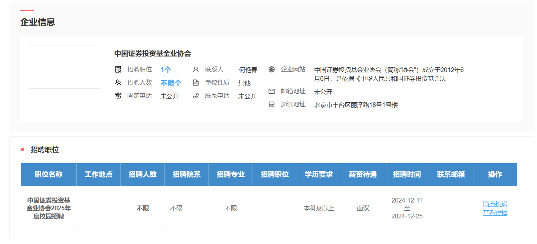This screenshot has width=537, height=244.
Task: Click the 招聘院系 column header
Action: click(187, 174)
